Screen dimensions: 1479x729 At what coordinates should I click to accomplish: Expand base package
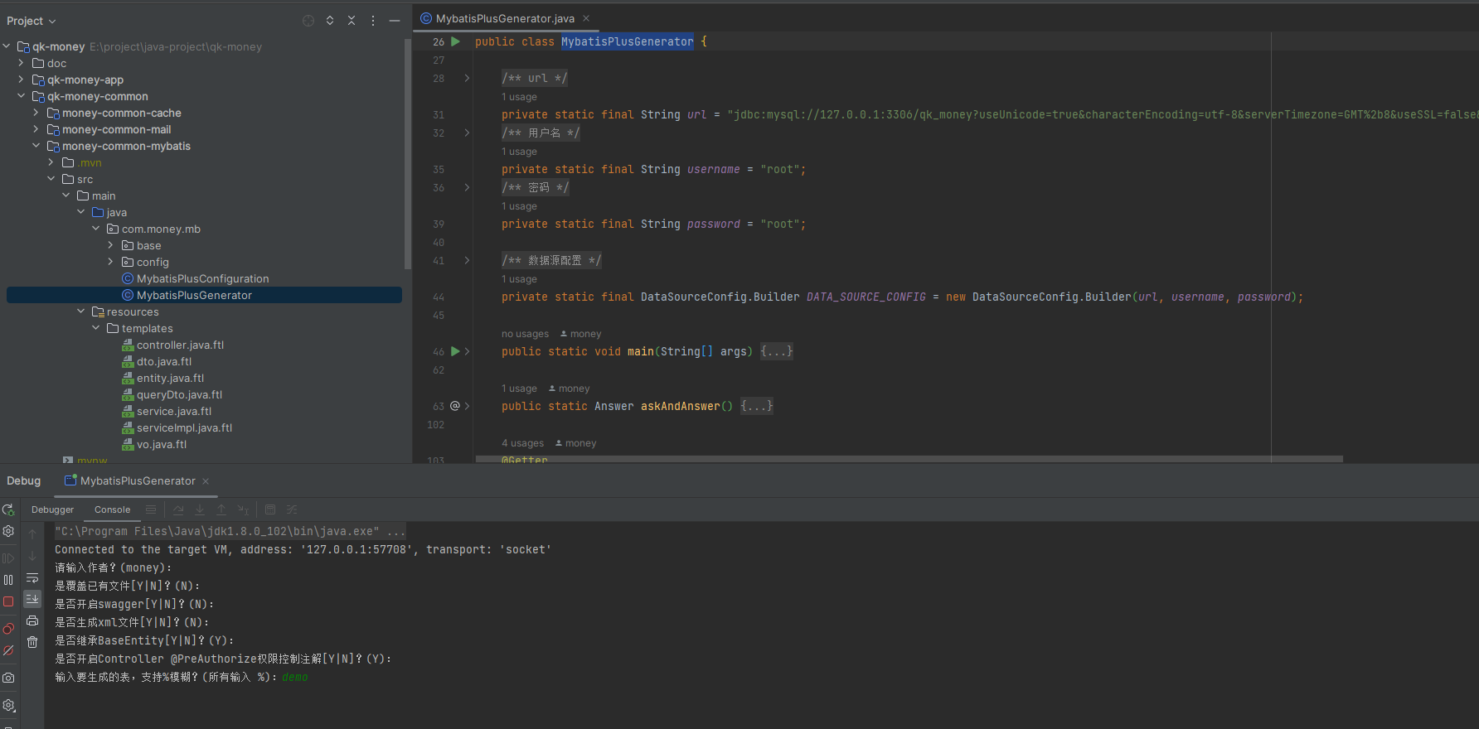111,245
